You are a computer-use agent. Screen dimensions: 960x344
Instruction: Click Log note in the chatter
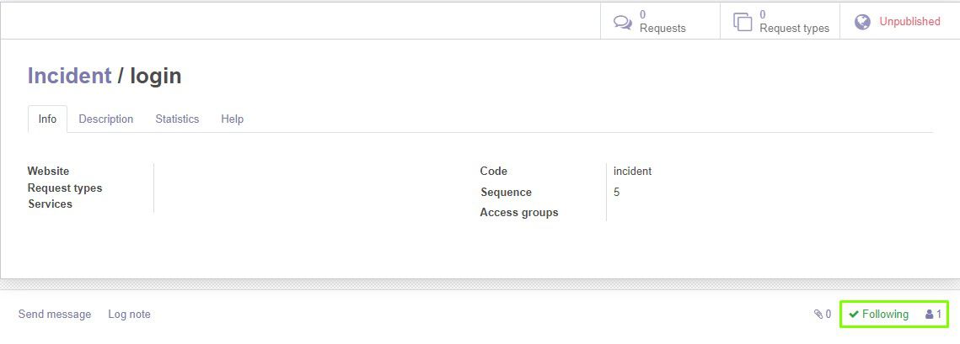pyautogui.click(x=129, y=314)
